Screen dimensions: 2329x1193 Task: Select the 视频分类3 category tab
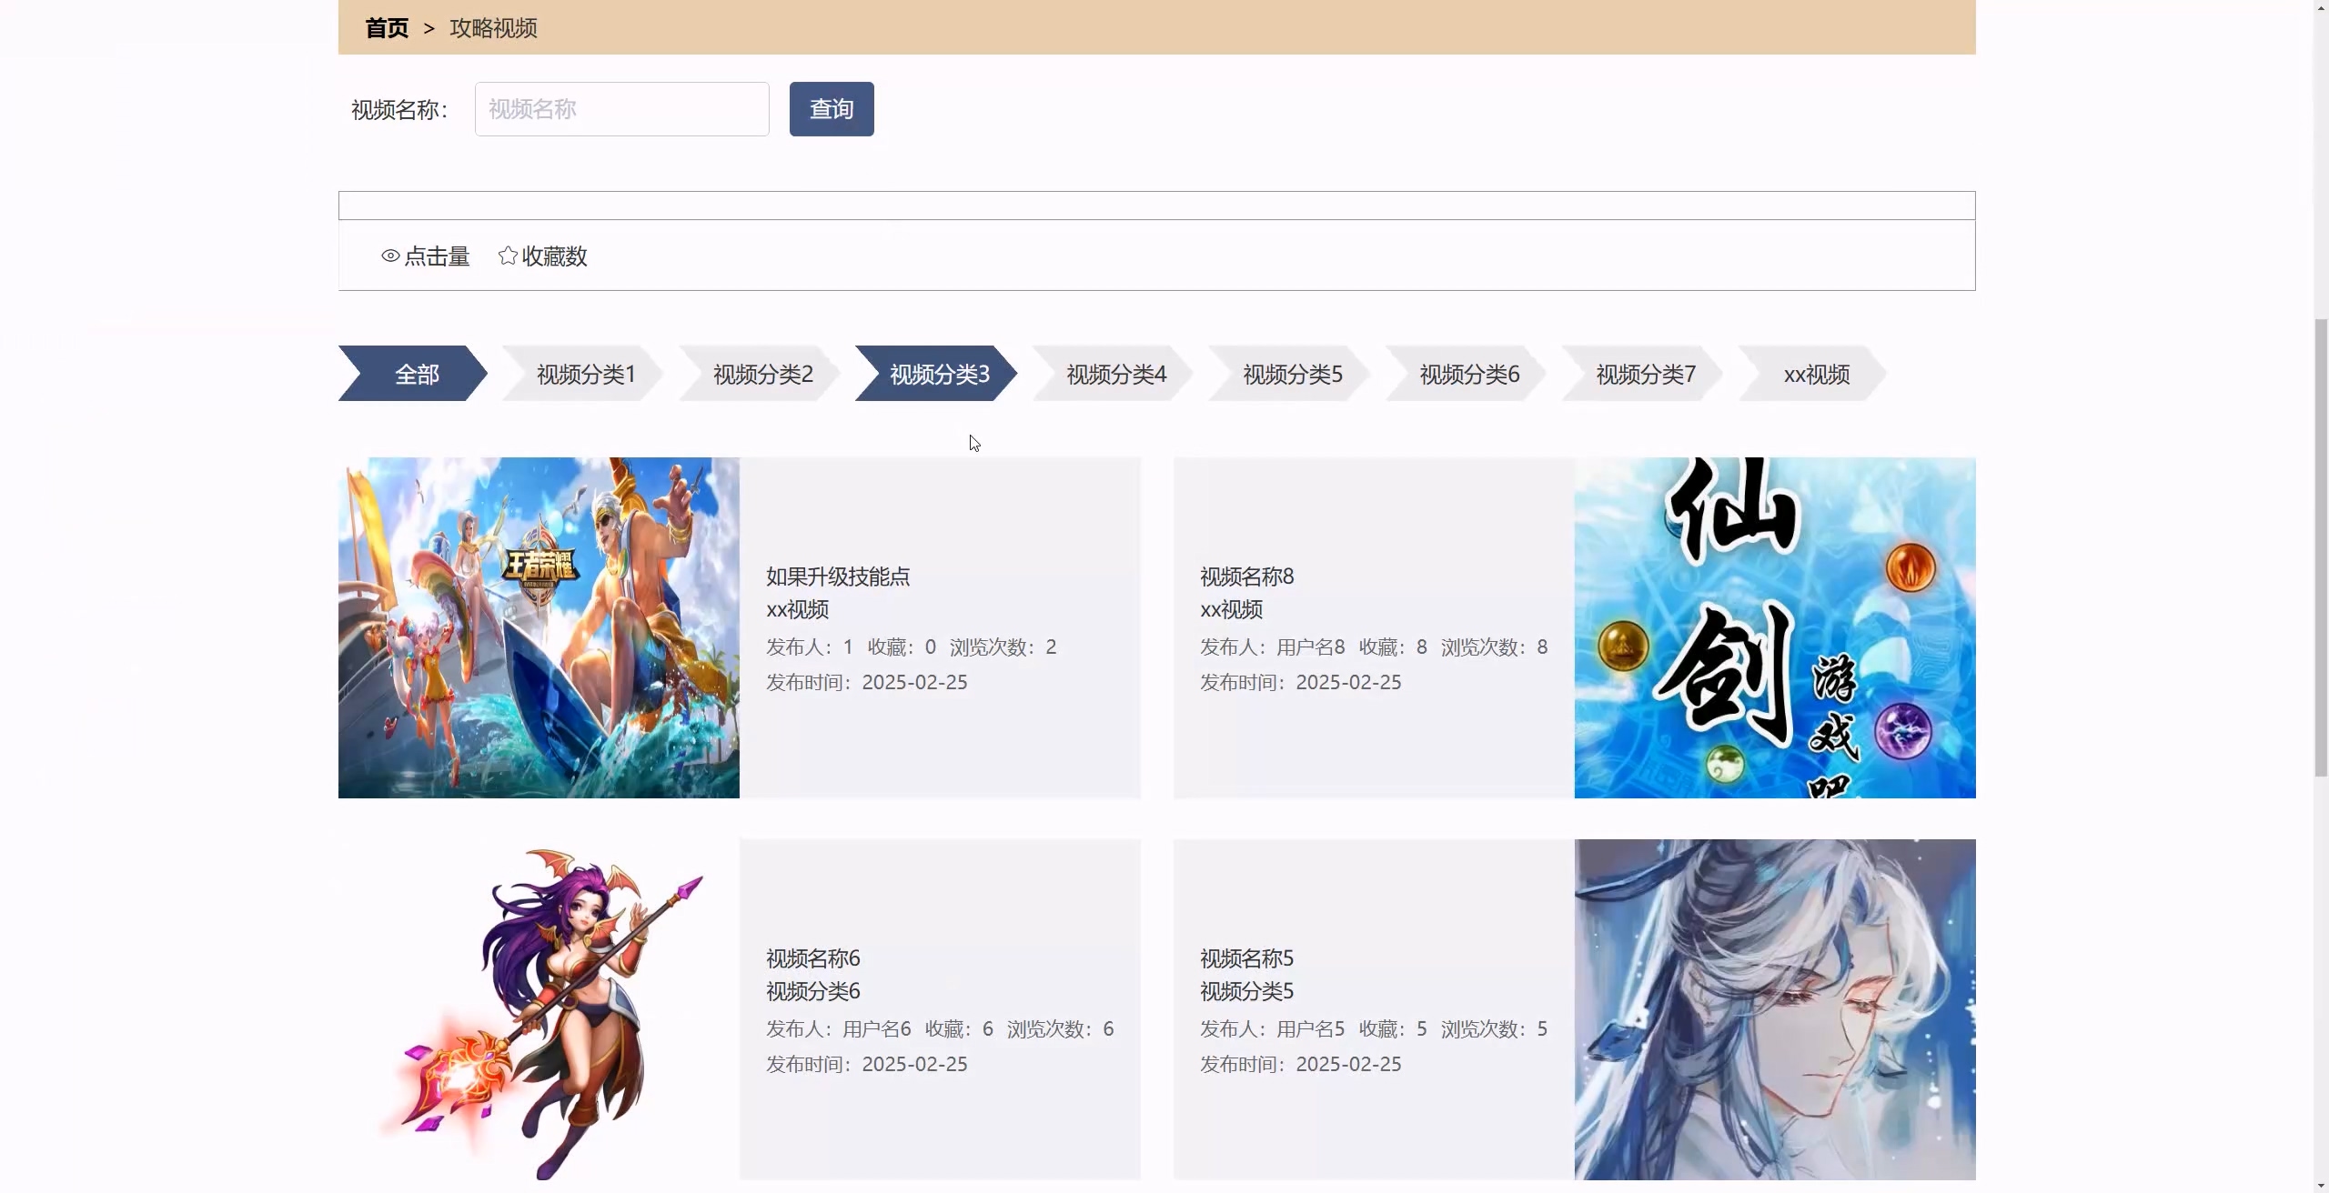pos(938,374)
